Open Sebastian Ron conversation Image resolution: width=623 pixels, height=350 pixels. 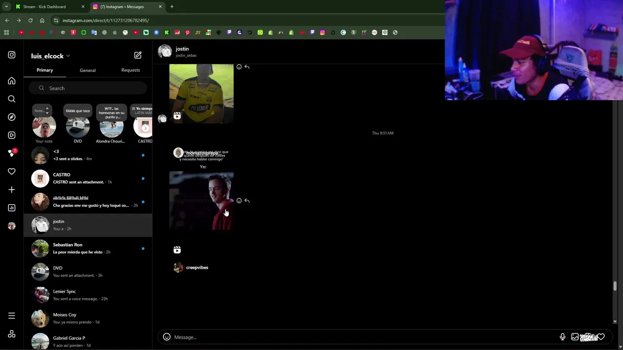[x=88, y=248]
